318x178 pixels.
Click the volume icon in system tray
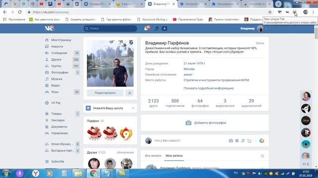[x=260, y=174]
